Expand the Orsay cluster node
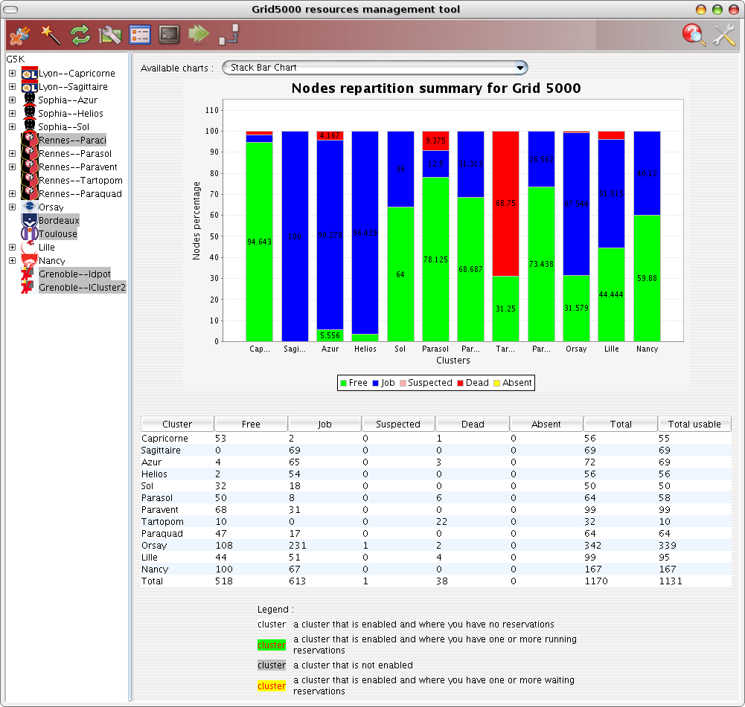The image size is (745, 707). 13,207
